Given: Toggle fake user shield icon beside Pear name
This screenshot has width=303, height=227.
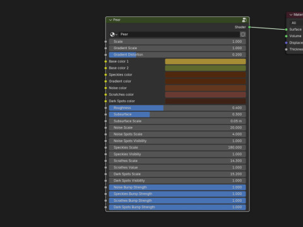Looking at the screenshot, I should click(x=243, y=34).
